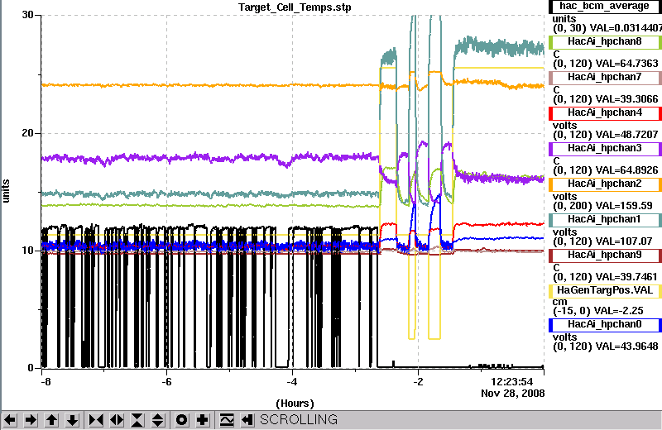
Task: Click the scroll-mode arrow-bar icon
Action: 247,420
